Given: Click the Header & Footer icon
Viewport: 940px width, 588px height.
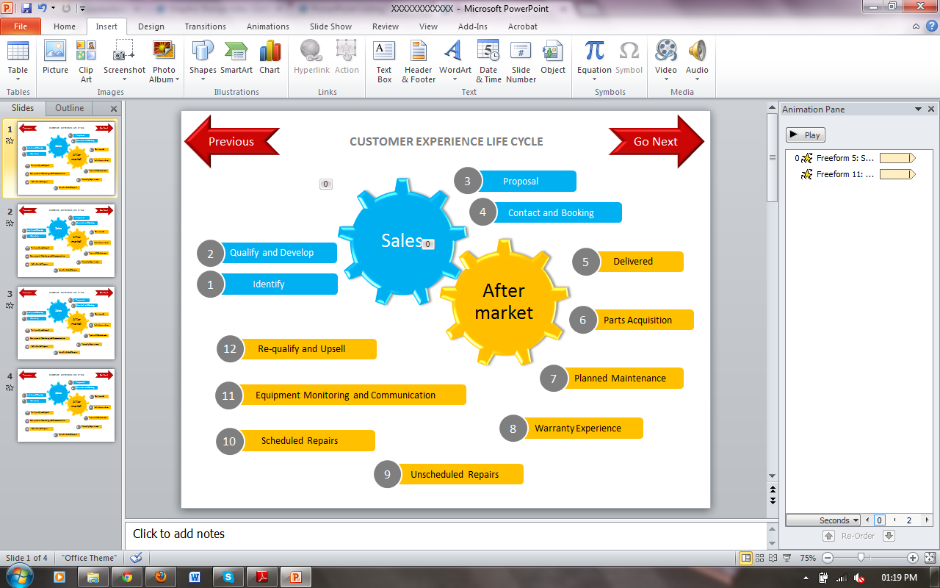Looking at the screenshot, I should [x=419, y=57].
